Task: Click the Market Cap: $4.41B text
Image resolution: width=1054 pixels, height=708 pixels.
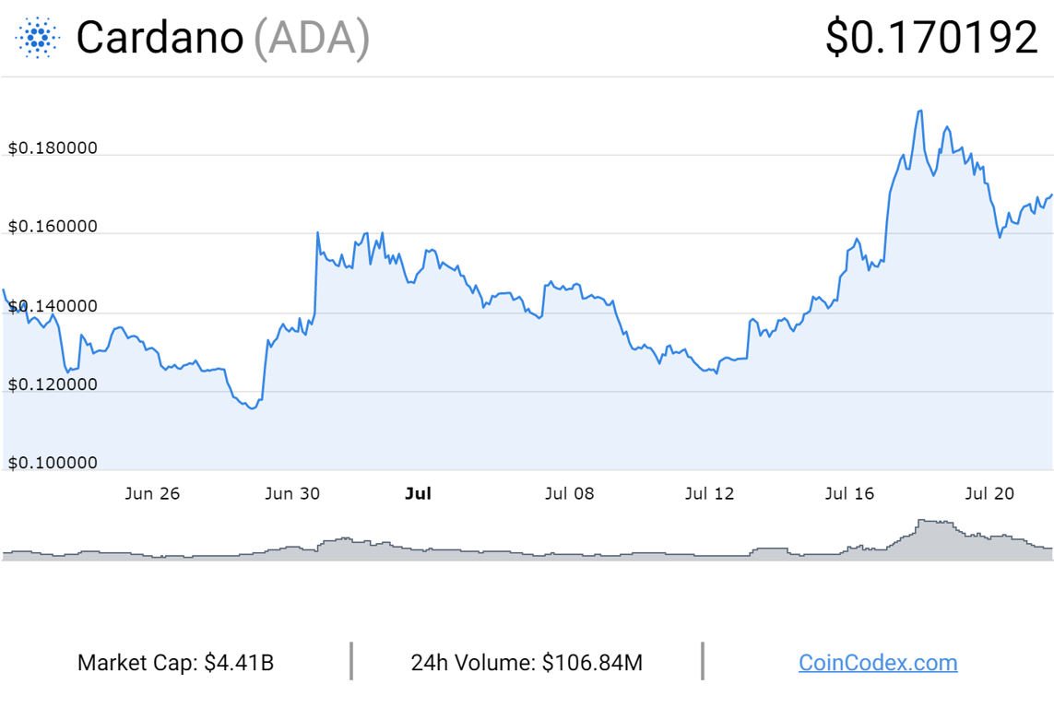Action: point(175,663)
